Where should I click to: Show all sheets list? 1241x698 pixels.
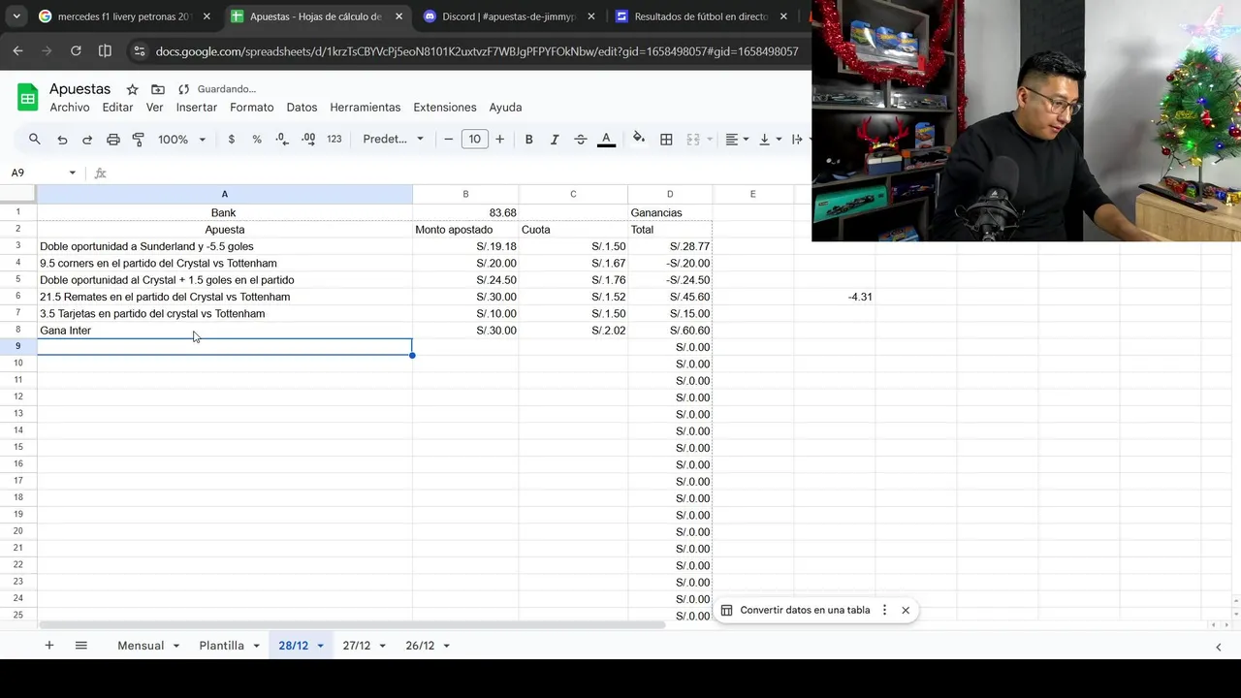(81, 646)
